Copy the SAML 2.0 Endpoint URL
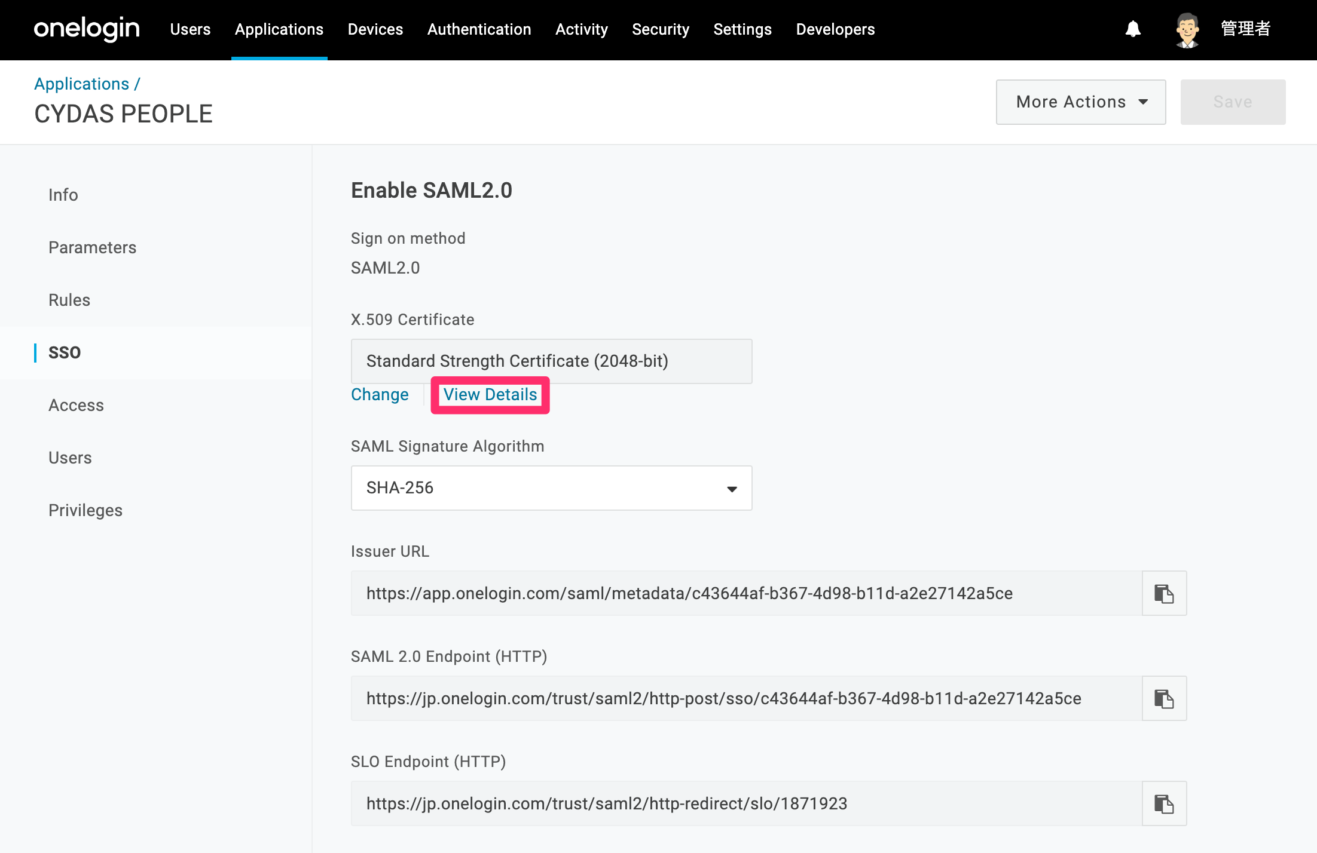Image resolution: width=1317 pixels, height=853 pixels. (x=1163, y=698)
